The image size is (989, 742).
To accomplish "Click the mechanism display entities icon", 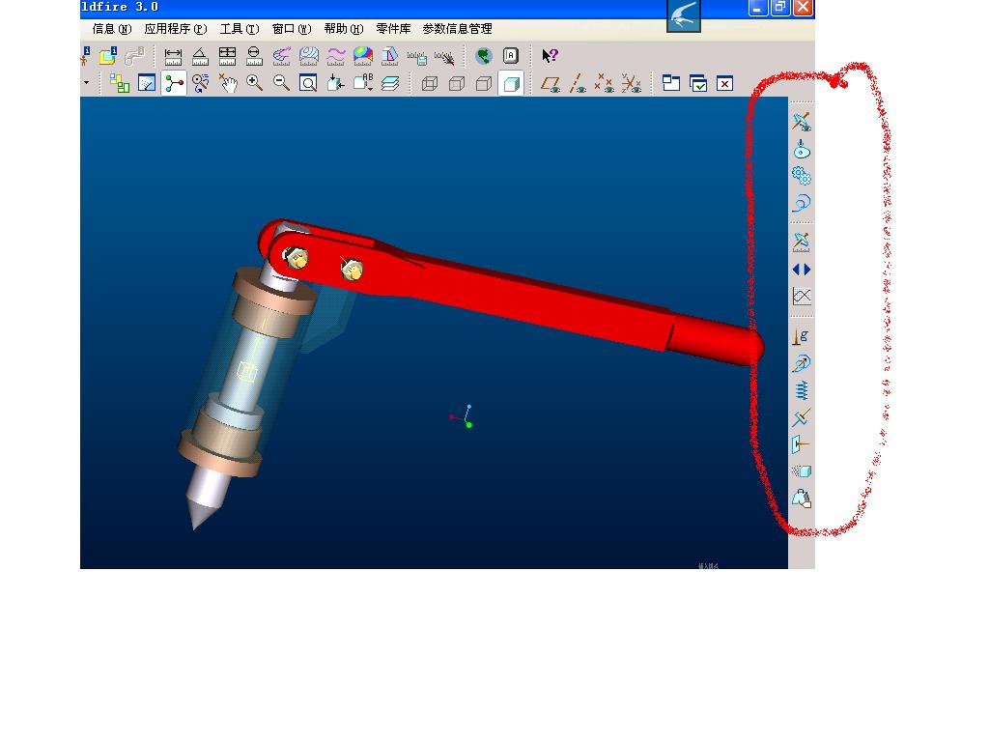I will pyautogui.click(x=802, y=122).
